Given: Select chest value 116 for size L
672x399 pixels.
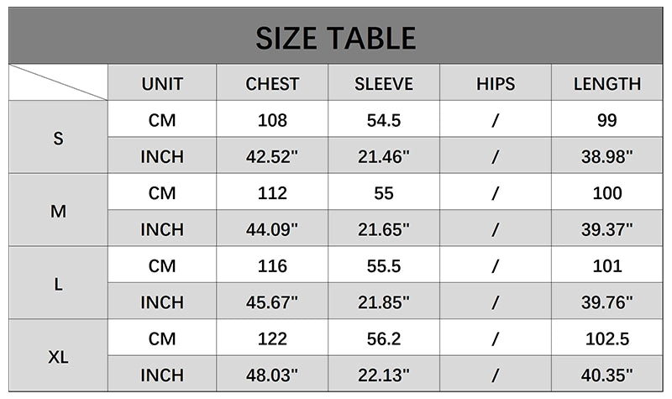Looking at the screenshot, I should (x=272, y=266).
